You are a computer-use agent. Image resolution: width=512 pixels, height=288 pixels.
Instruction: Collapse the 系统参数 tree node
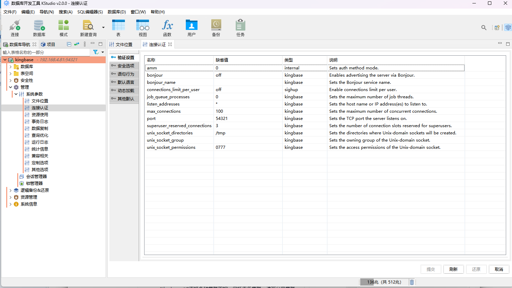click(x=16, y=94)
